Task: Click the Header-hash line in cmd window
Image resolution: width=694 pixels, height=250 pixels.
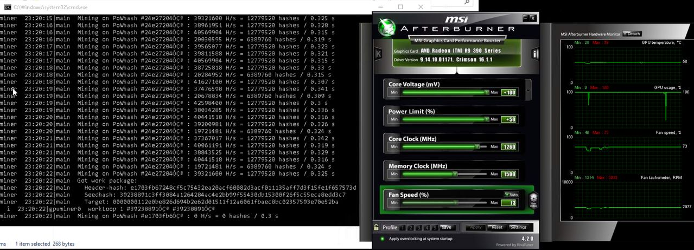Action: tap(178, 188)
